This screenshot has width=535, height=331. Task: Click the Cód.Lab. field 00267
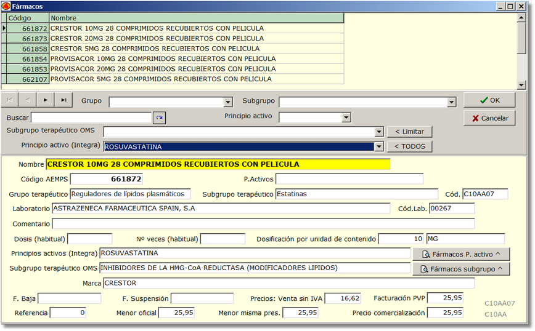click(x=452, y=208)
